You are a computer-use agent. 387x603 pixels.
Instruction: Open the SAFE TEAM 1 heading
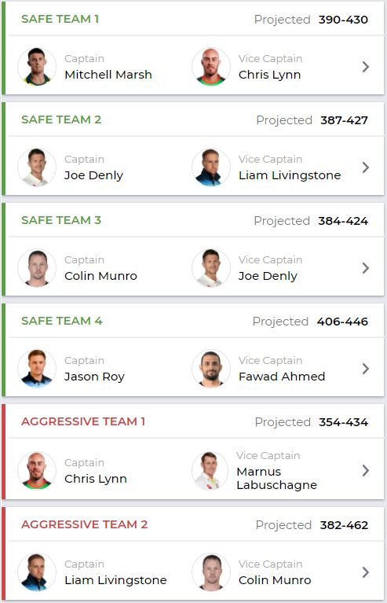click(60, 19)
